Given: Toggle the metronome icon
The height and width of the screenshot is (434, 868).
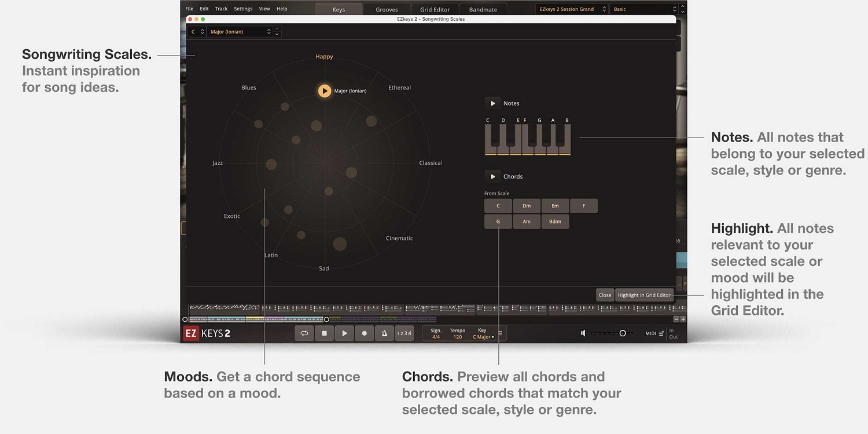Looking at the screenshot, I should tap(384, 333).
